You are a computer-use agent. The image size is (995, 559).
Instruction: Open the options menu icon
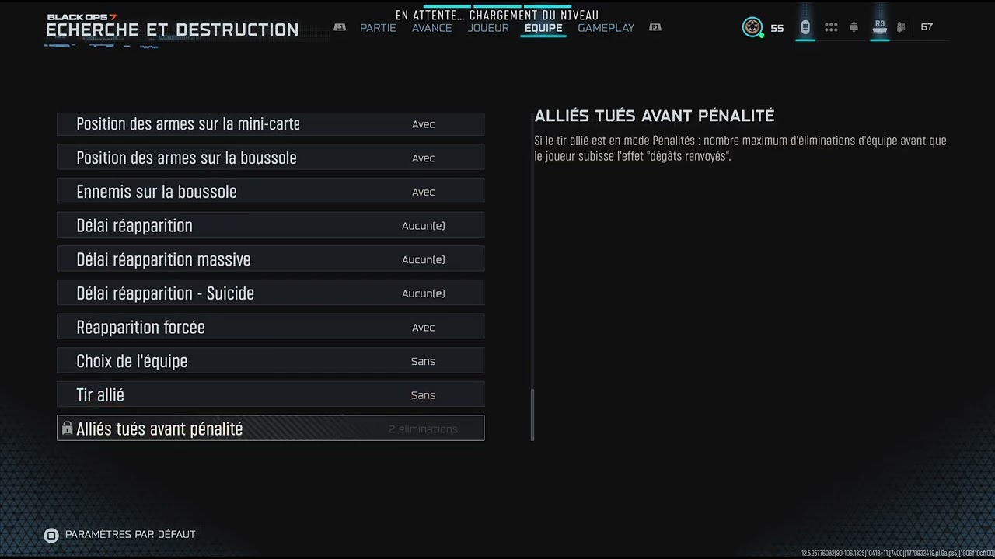tap(805, 27)
